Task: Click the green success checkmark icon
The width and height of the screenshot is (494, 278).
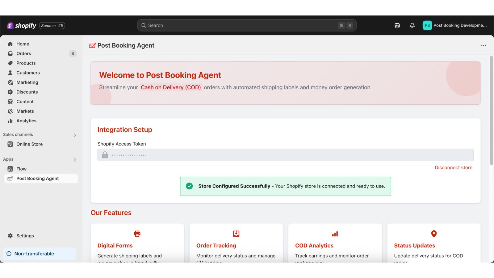Action: click(x=189, y=186)
